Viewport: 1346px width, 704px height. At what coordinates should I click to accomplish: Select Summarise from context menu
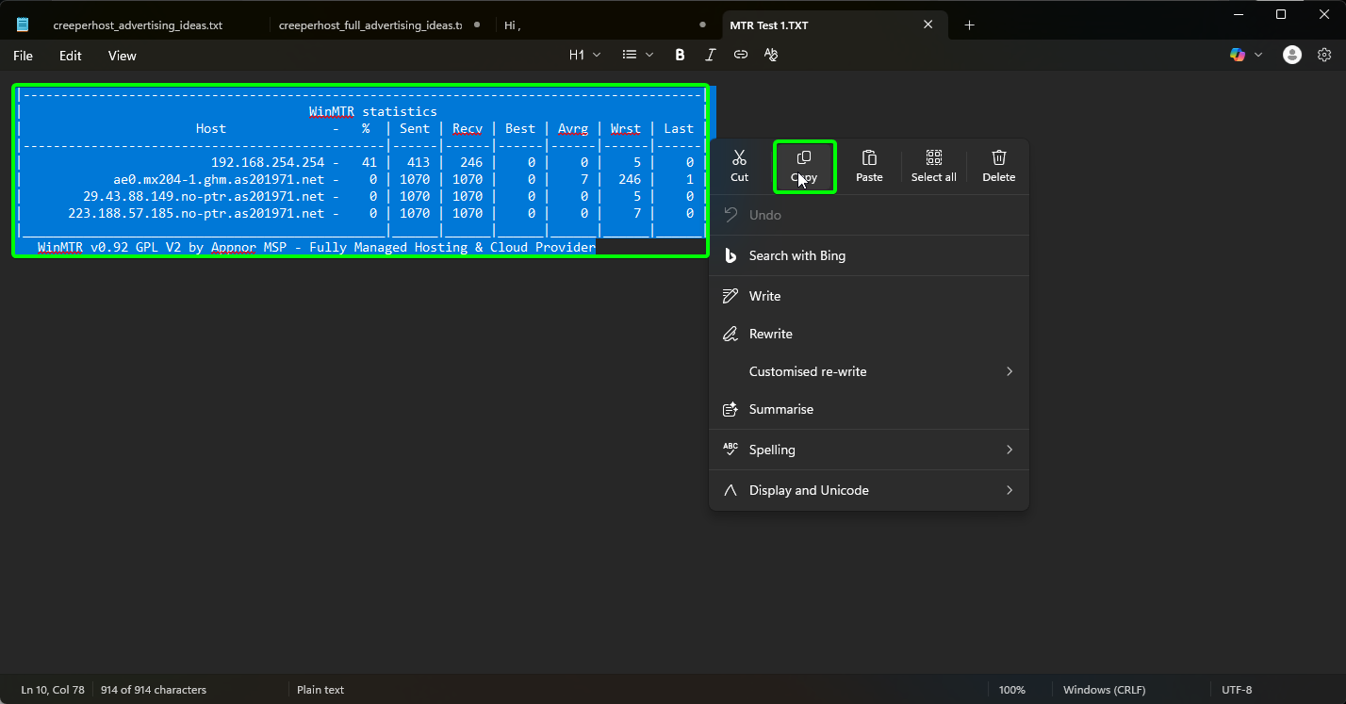(780, 409)
